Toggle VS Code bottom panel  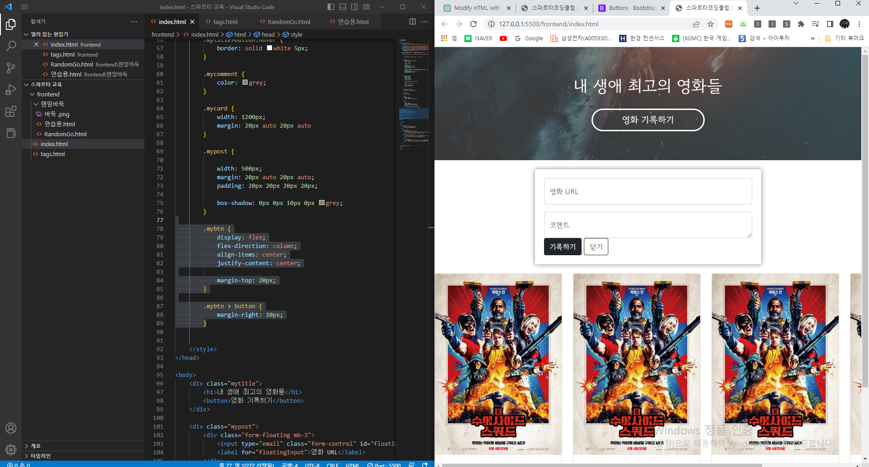point(343,7)
